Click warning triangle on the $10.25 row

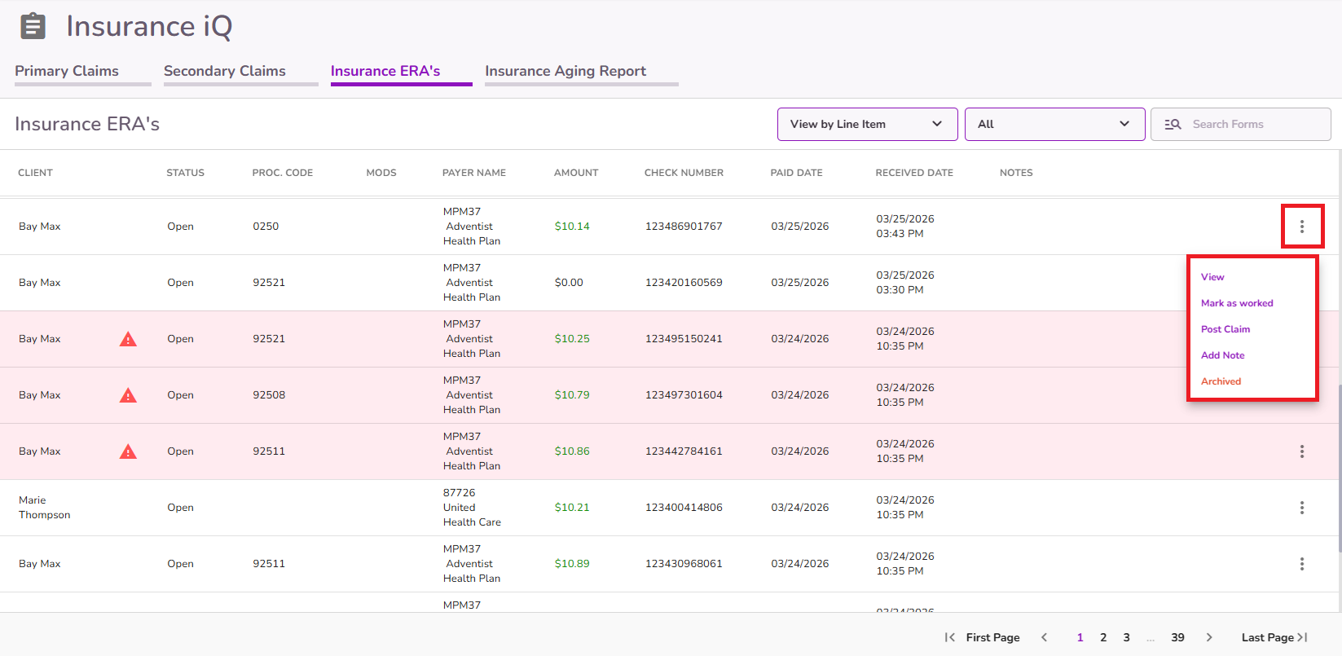[128, 339]
